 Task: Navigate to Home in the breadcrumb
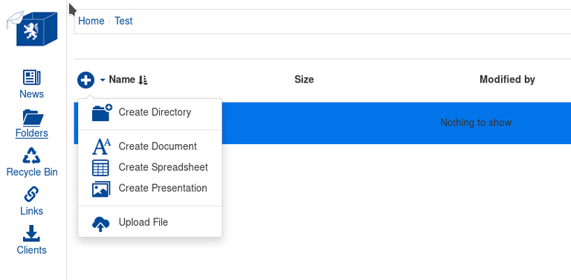91,21
